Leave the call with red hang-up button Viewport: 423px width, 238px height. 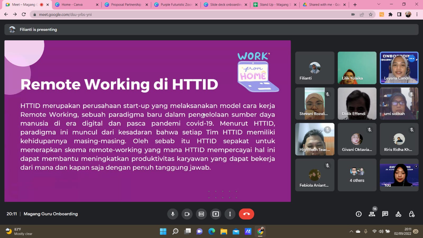pos(246,214)
